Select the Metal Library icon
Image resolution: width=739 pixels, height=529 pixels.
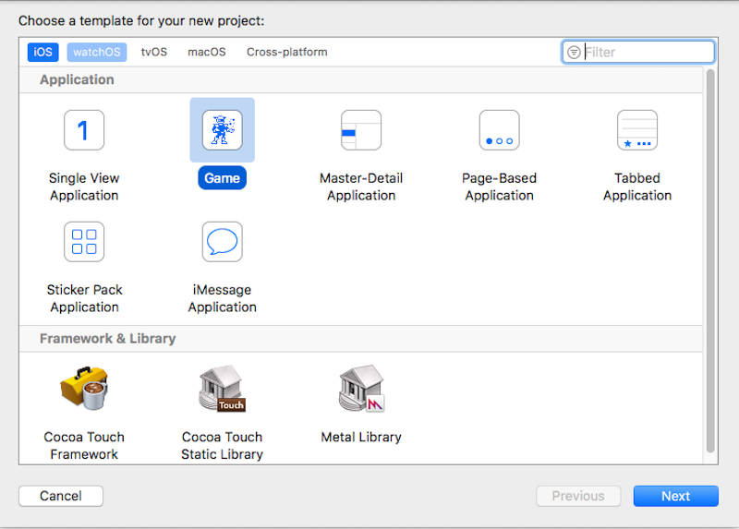361,388
